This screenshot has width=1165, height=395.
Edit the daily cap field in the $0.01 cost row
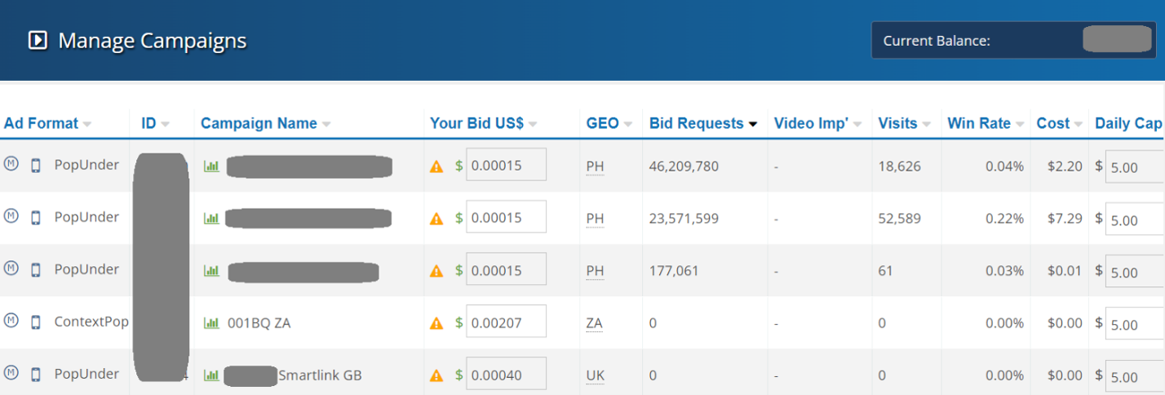[1135, 272]
